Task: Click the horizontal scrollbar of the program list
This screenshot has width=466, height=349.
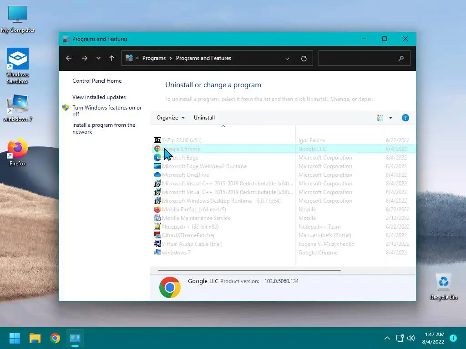Action: [249, 270]
